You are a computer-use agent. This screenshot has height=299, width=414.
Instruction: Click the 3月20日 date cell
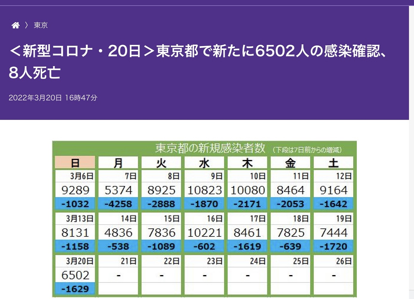(x=75, y=261)
